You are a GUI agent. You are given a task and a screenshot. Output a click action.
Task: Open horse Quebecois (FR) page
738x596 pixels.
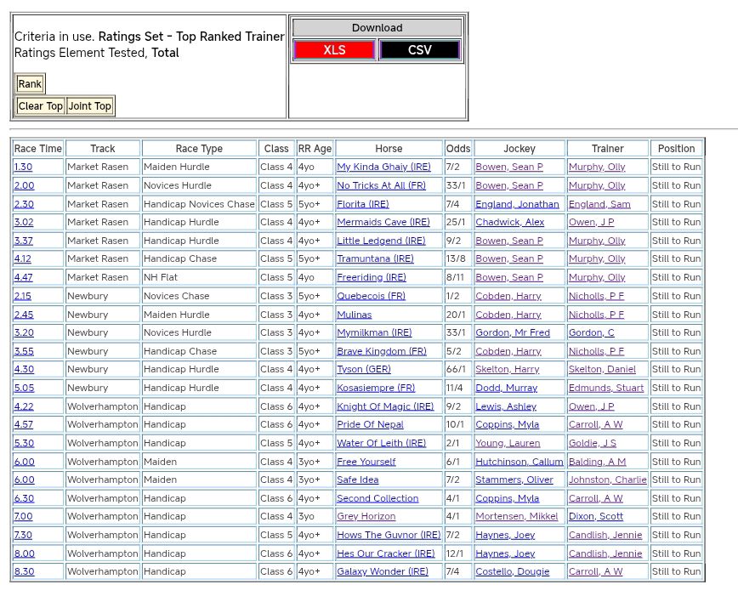[371, 296]
